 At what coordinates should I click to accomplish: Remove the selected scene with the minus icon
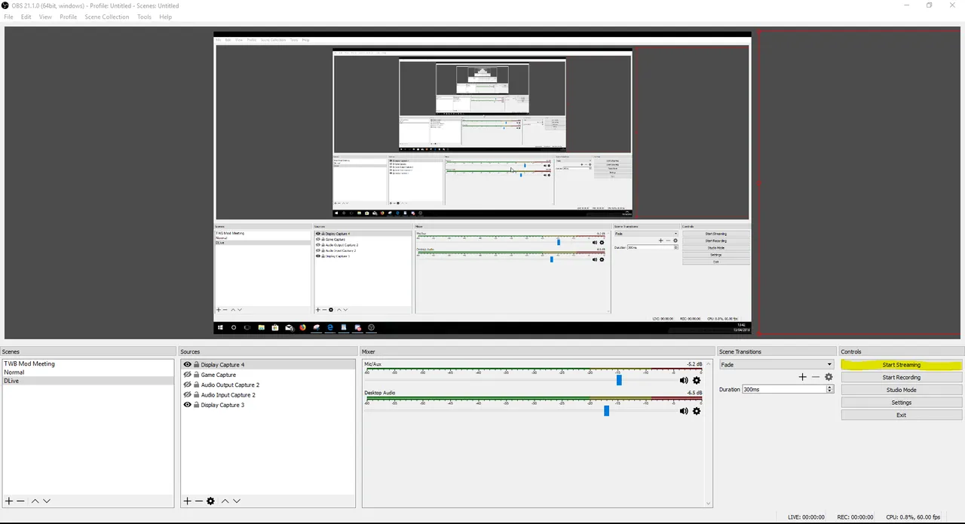(x=21, y=501)
